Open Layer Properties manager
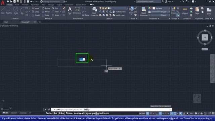This screenshot has height=121, width=215. (94, 11)
